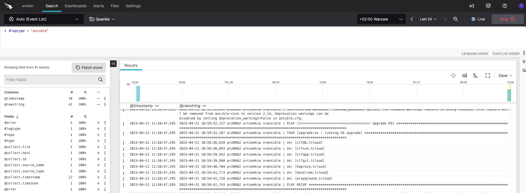
Task: Click the crosshair icon above results
Action: tap(453, 75)
